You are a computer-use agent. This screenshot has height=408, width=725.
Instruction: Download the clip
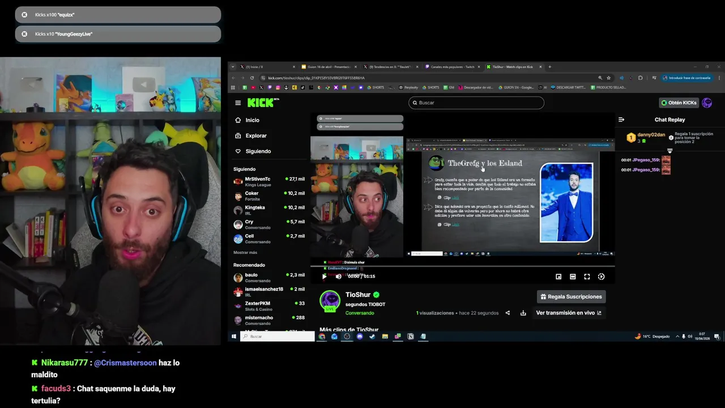click(x=523, y=313)
